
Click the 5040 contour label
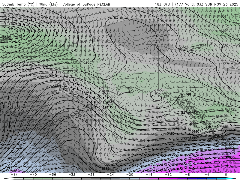6,37
